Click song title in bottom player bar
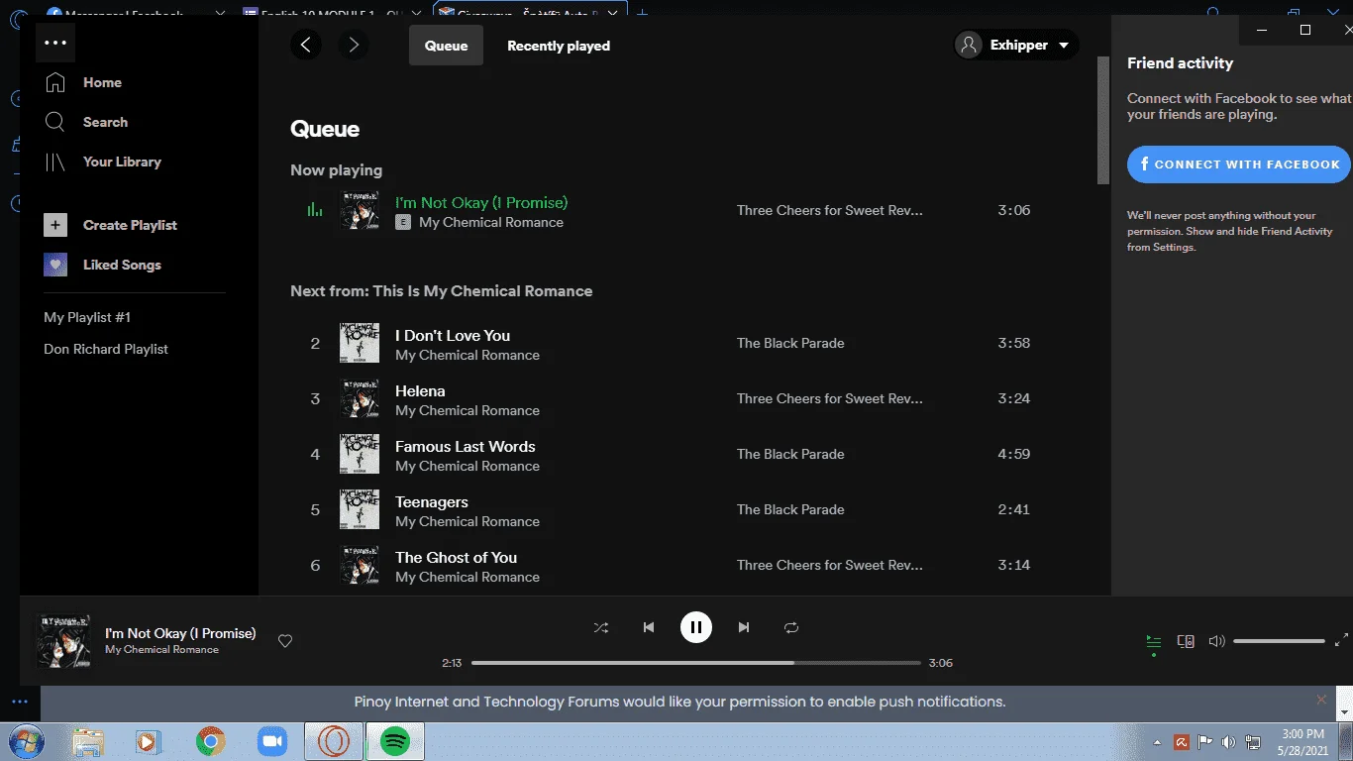Image resolution: width=1353 pixels, height=761 pixels. [x=180, y=633]
